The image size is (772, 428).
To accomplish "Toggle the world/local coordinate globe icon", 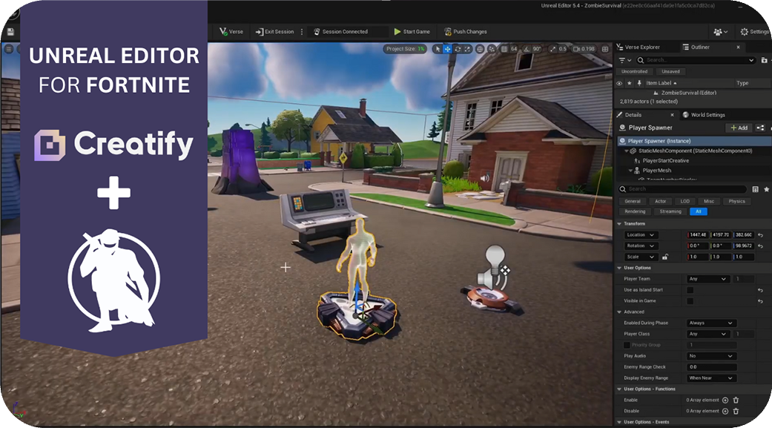I will point(480,49).
